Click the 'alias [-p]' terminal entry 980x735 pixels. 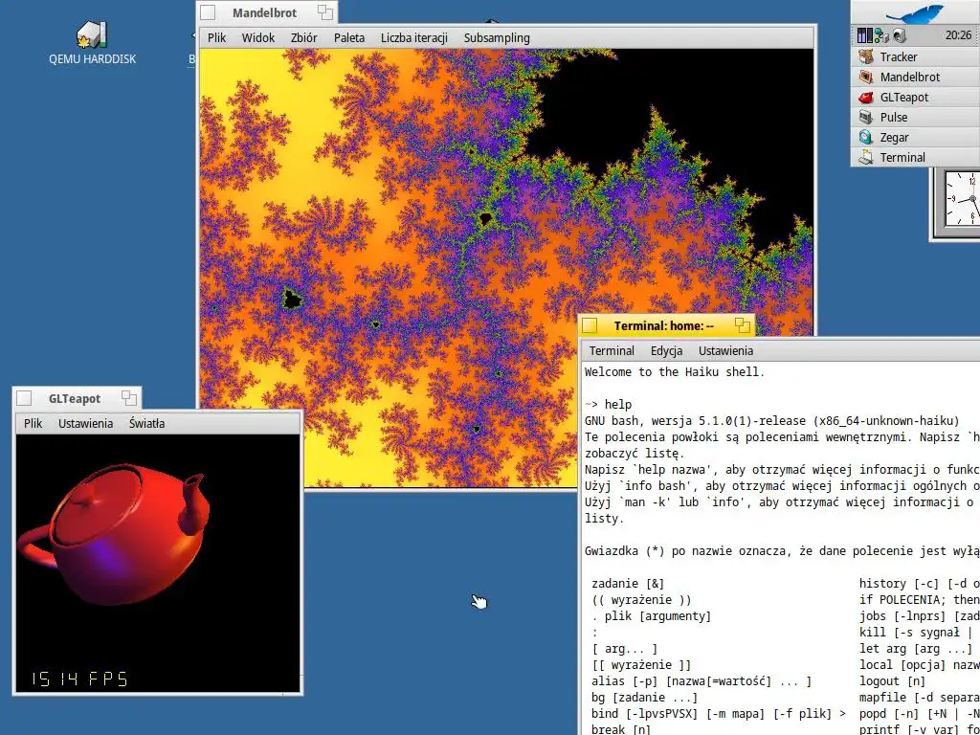coord(702,681)
